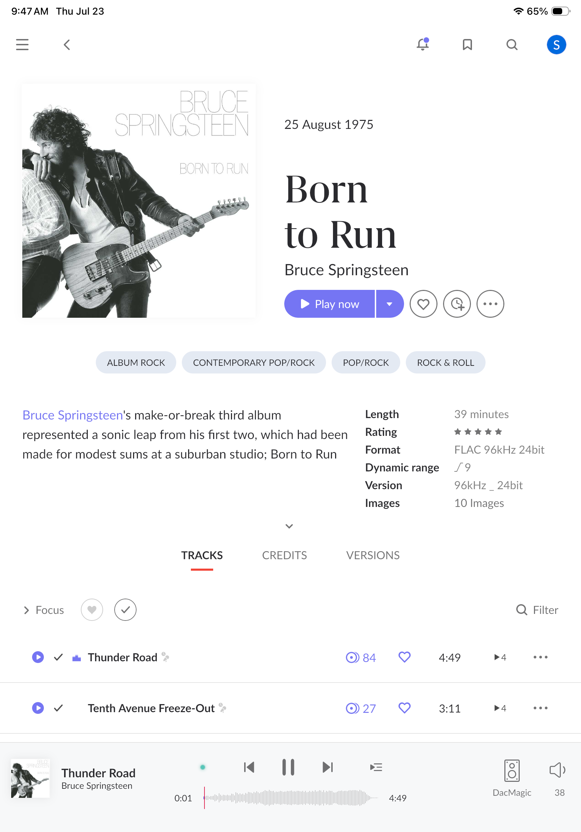
Task: Open search with the magnifier icon
Action: pos(512,45)
